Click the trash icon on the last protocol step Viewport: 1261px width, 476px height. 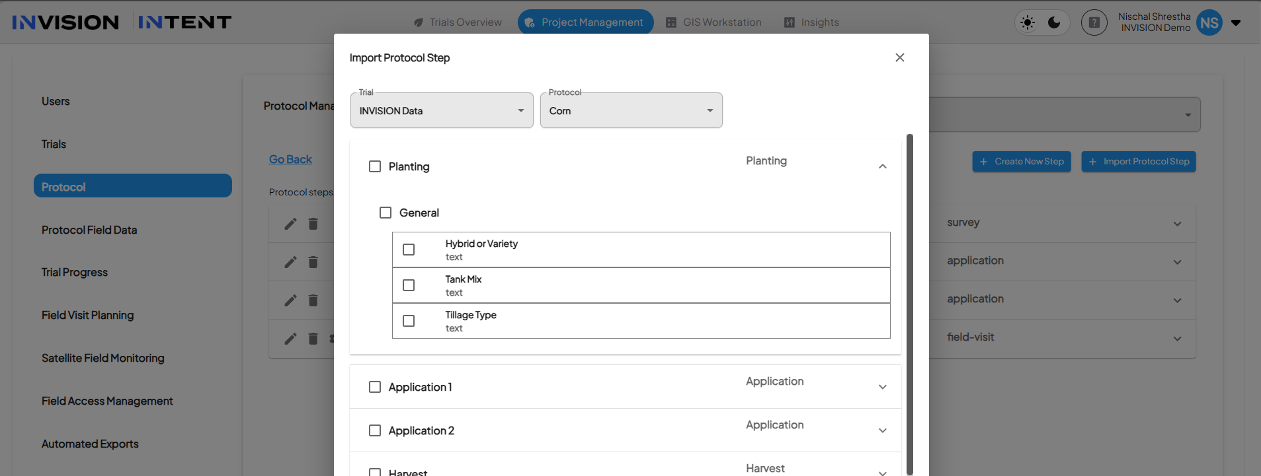click(313, 339)
